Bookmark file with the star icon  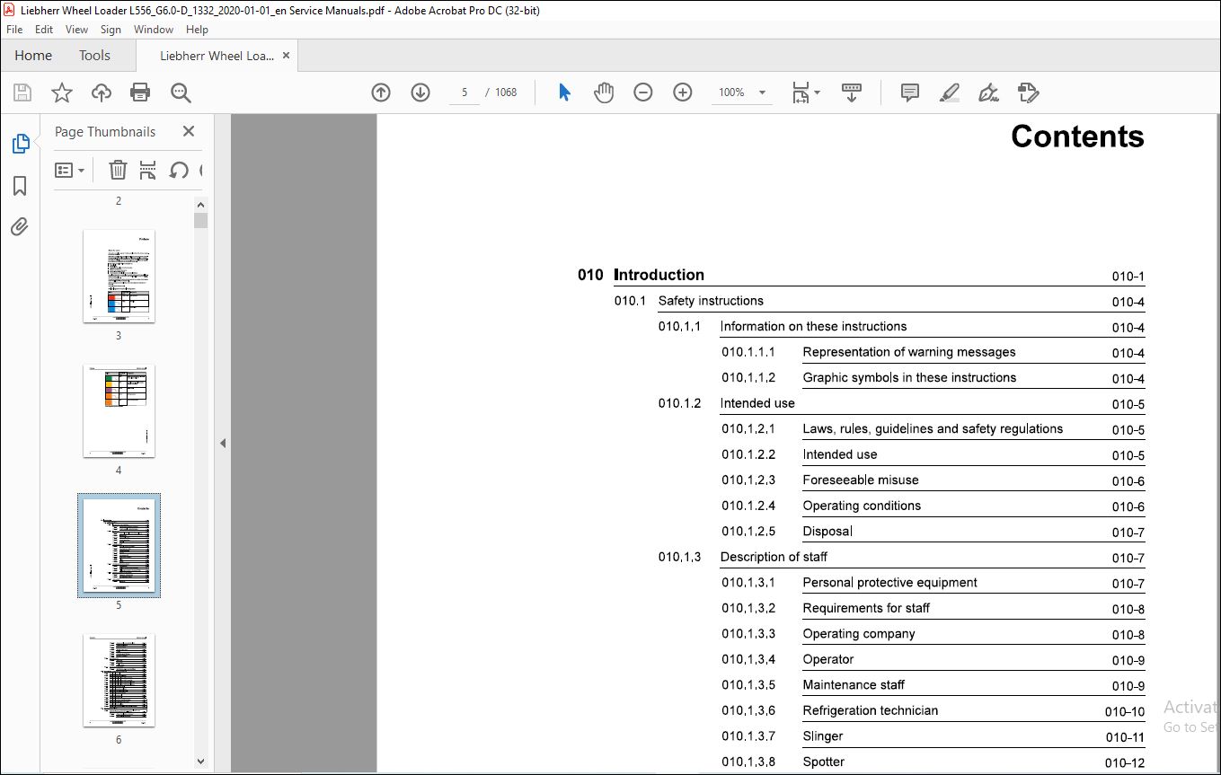tap(61, 92)
